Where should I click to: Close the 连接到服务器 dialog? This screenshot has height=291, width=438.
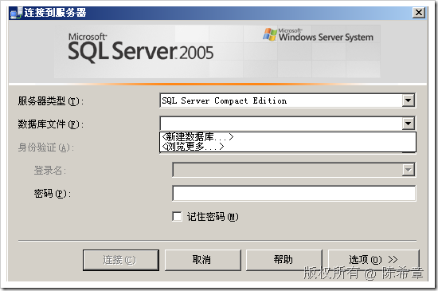419,13
